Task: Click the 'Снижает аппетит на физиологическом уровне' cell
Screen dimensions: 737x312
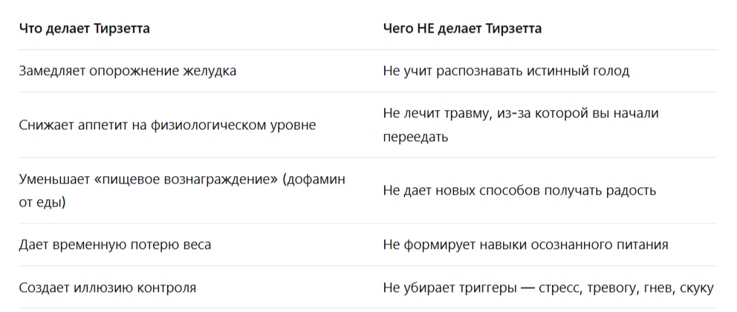Action: pyautogui.click(x=168, y=126)
